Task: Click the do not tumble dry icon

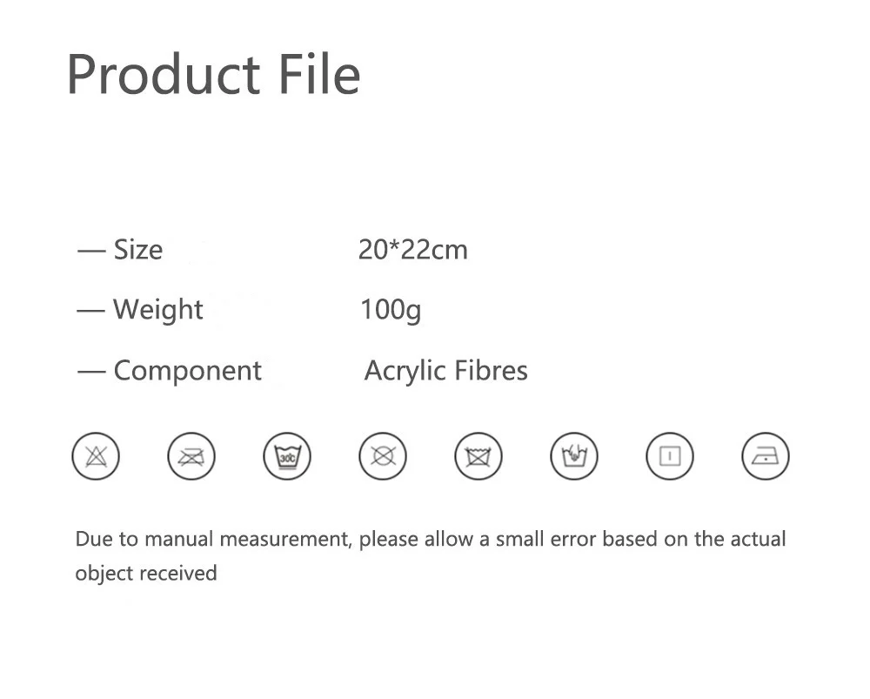Action: tap(383, 456)
